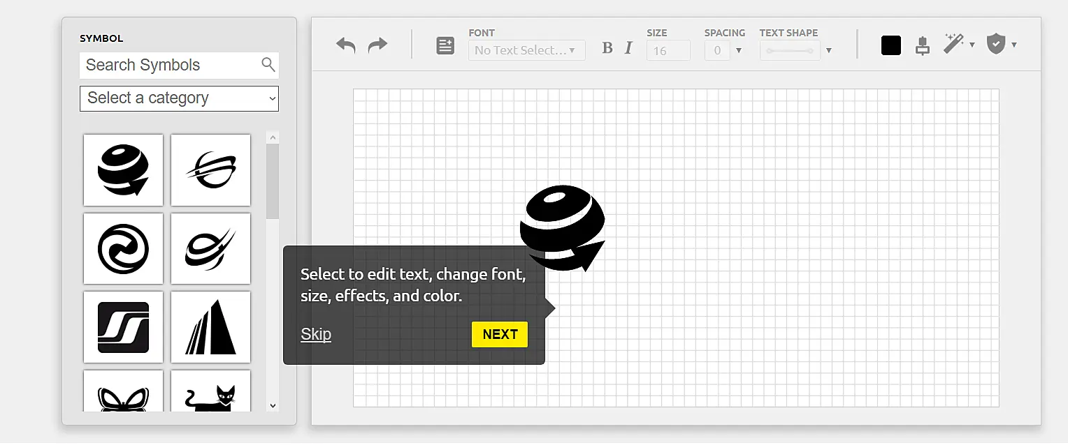Click the Skip link in tooltip
Image resolution: width=1068 pixels, height=445 pixels.
316,335
